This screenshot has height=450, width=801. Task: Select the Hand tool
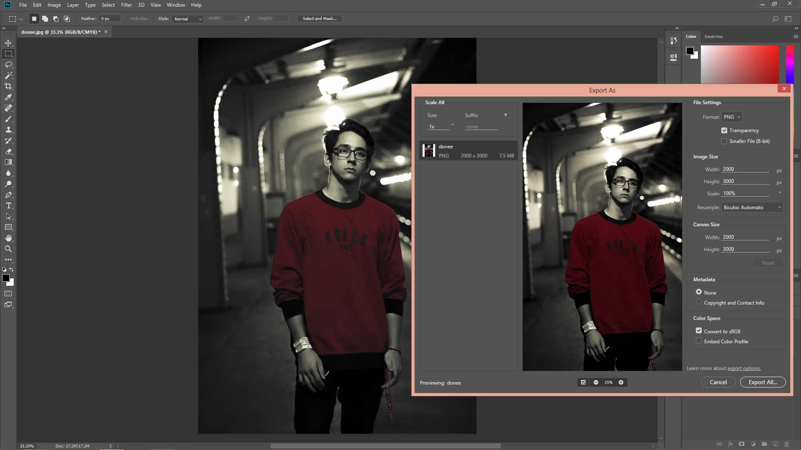coord(8,238)
